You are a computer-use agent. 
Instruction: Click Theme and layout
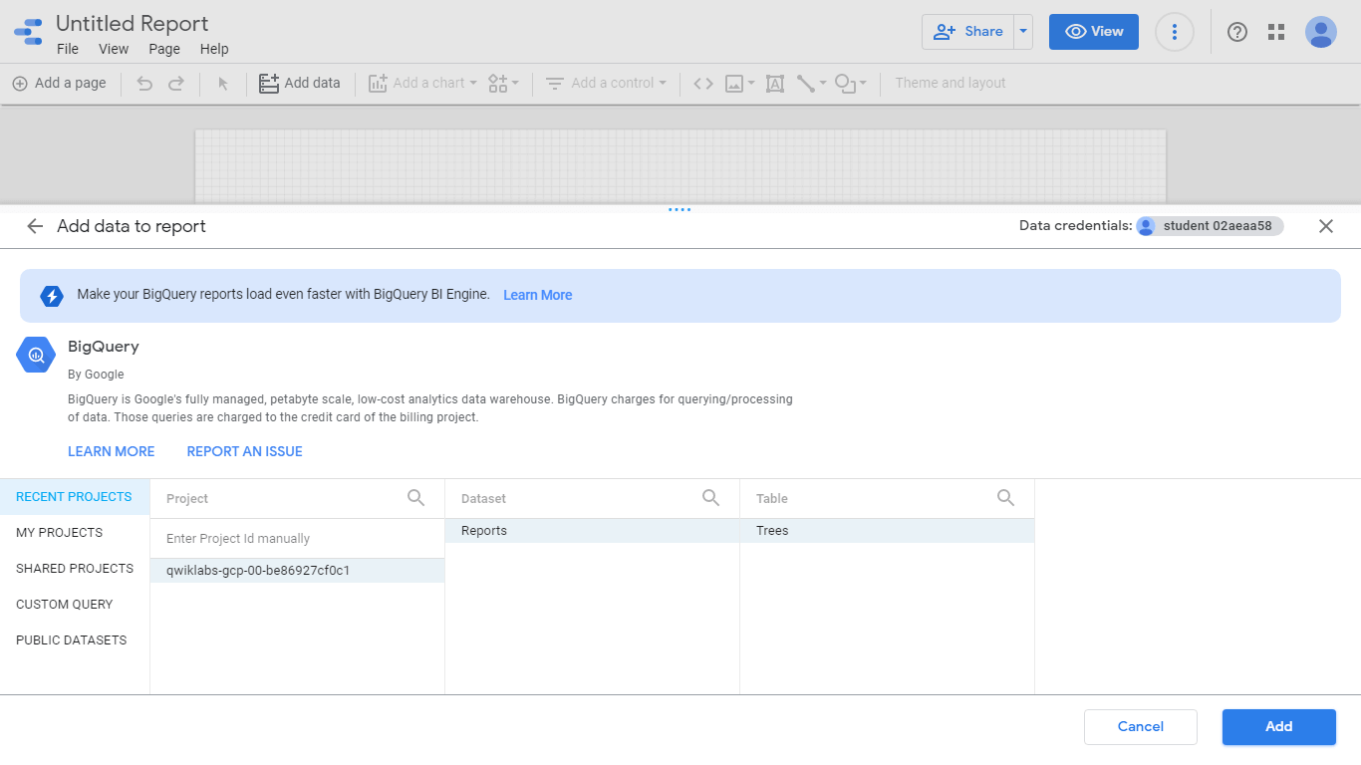951,84
